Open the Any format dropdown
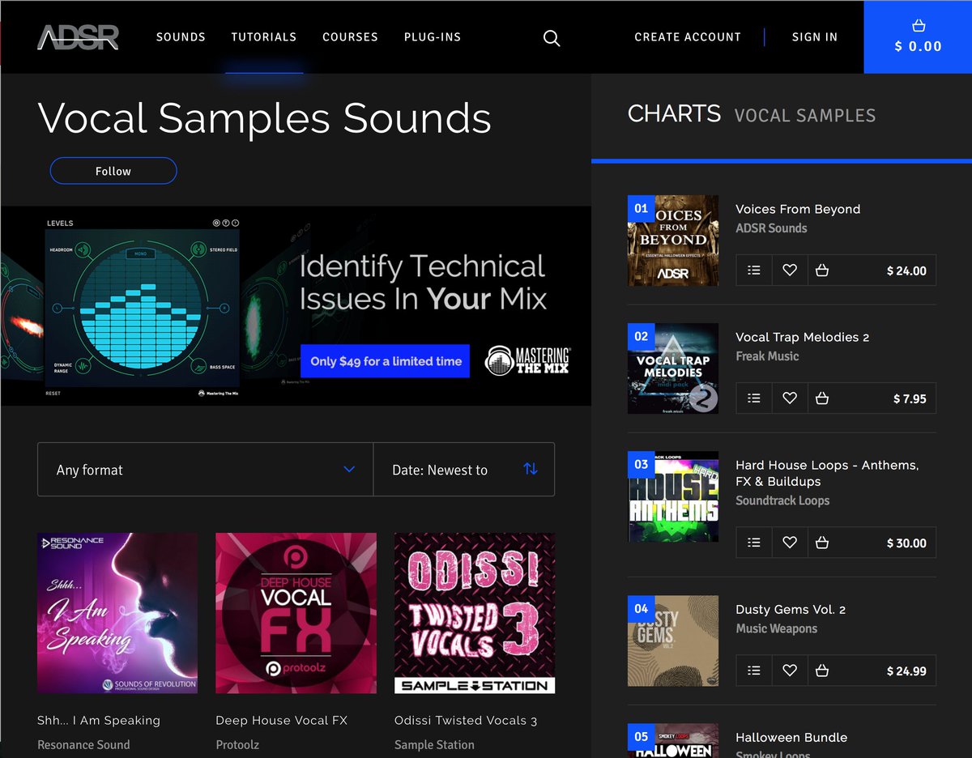This screenshot has width=972, height=758. pos(204,469)
